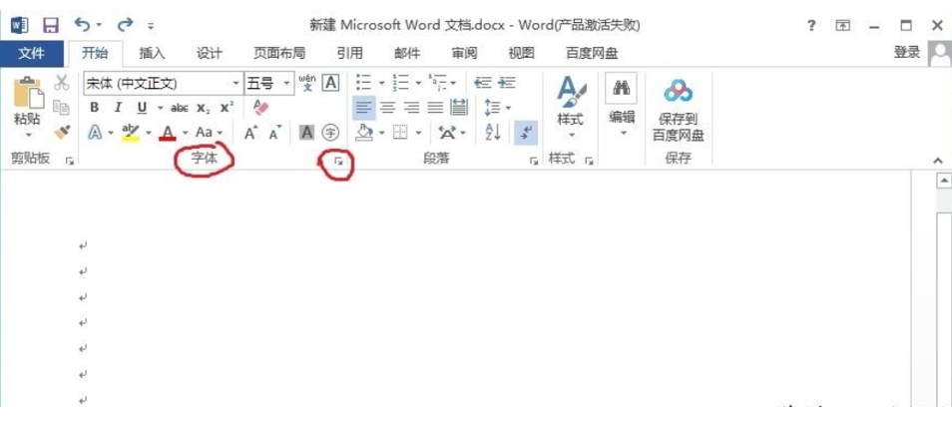The width and height of the screenshot is (952, 434).
Task: Grow the font size
Action: 250,133
